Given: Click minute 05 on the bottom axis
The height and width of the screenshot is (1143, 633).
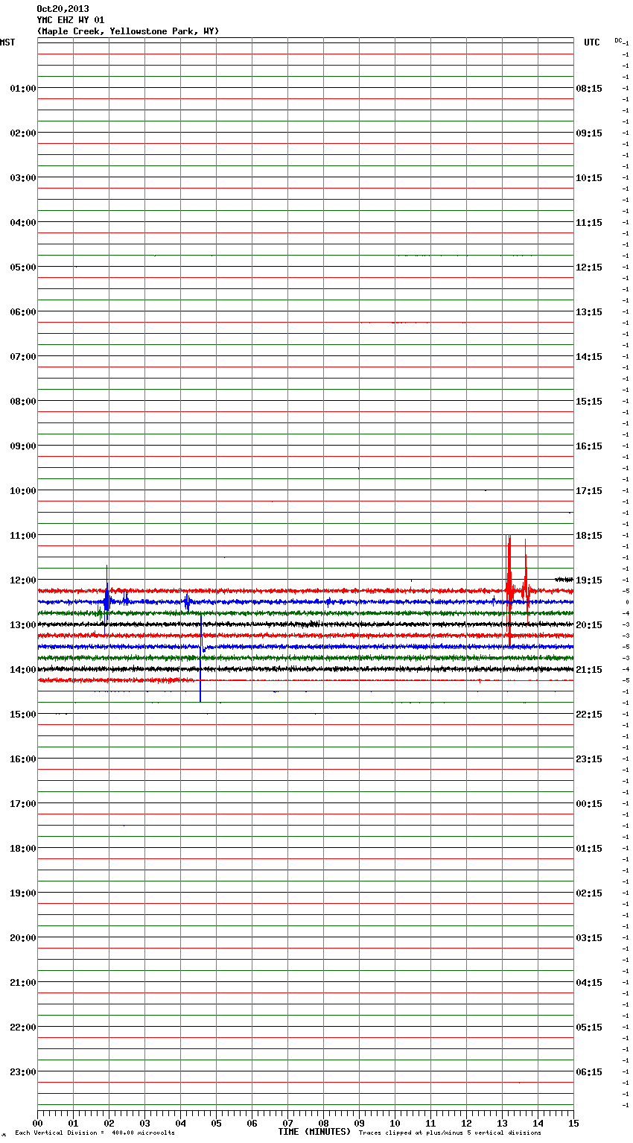Looking at the screenshot, I should click(x=216, y=1123).
